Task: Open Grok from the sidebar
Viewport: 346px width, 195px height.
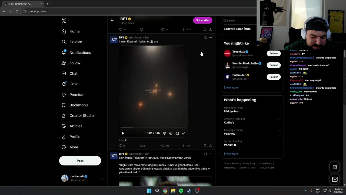Action: click(x=69, y=84)
